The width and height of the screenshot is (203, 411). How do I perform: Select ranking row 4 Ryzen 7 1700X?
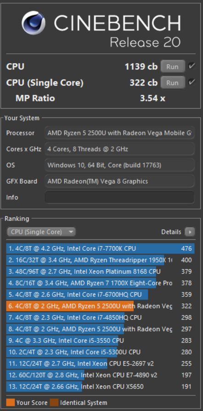101,283
